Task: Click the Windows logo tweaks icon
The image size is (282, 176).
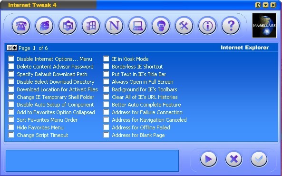Action: point(91,26)
